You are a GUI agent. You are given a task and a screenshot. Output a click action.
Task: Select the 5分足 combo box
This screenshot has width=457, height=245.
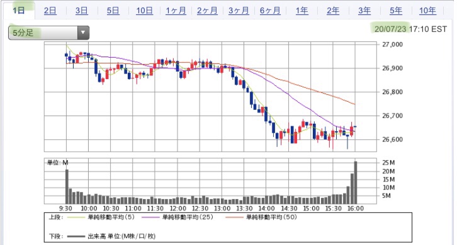click(48, 33)
